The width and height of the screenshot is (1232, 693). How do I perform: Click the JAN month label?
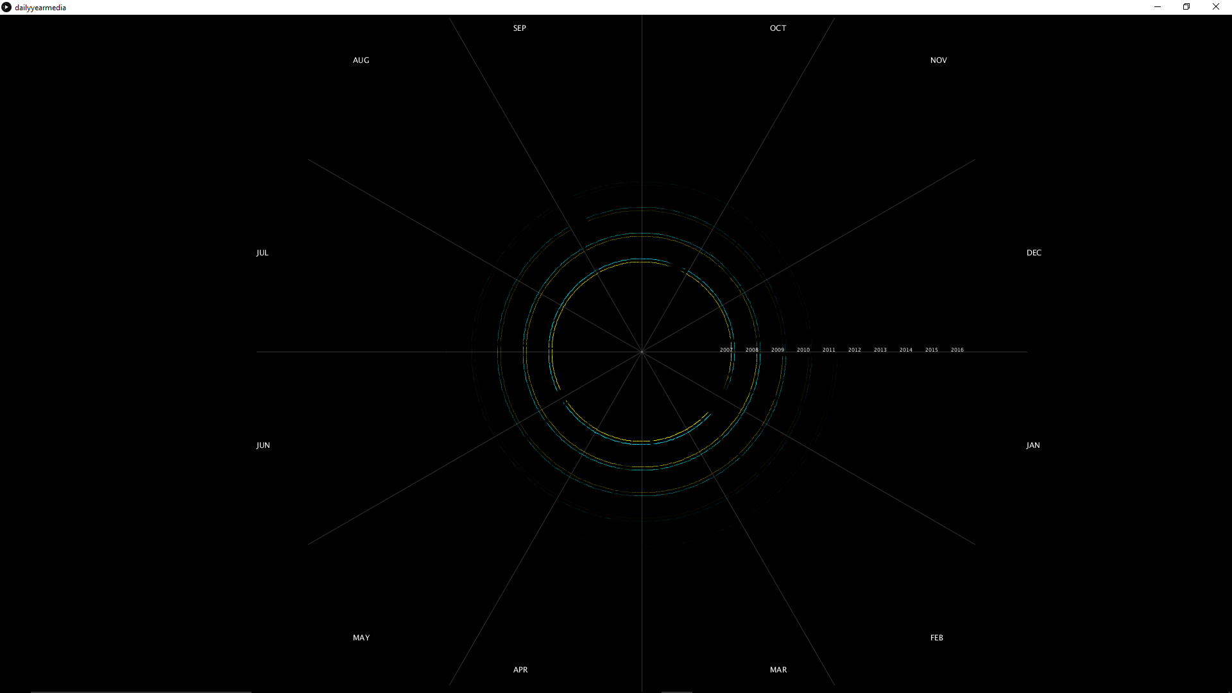tap(1033, 445)
